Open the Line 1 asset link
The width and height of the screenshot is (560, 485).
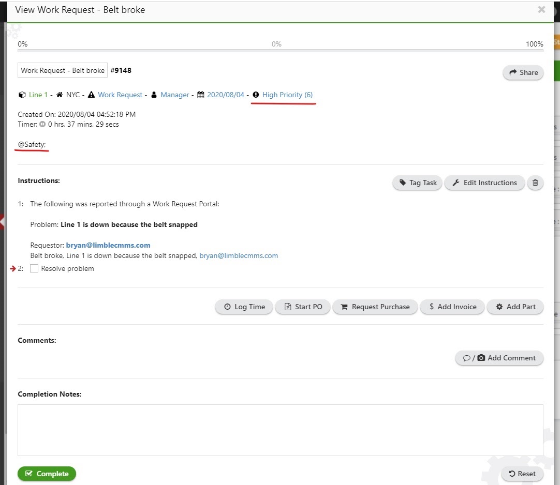click(38, 95)
